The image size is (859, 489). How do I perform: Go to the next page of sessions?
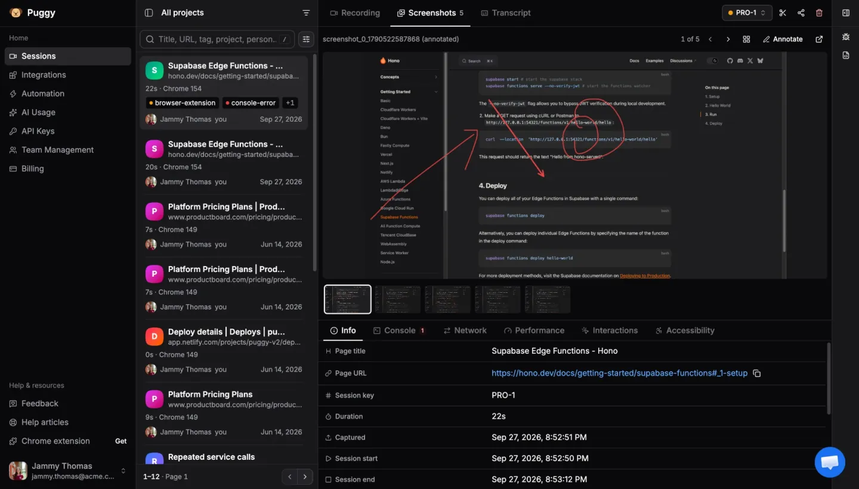305,476
